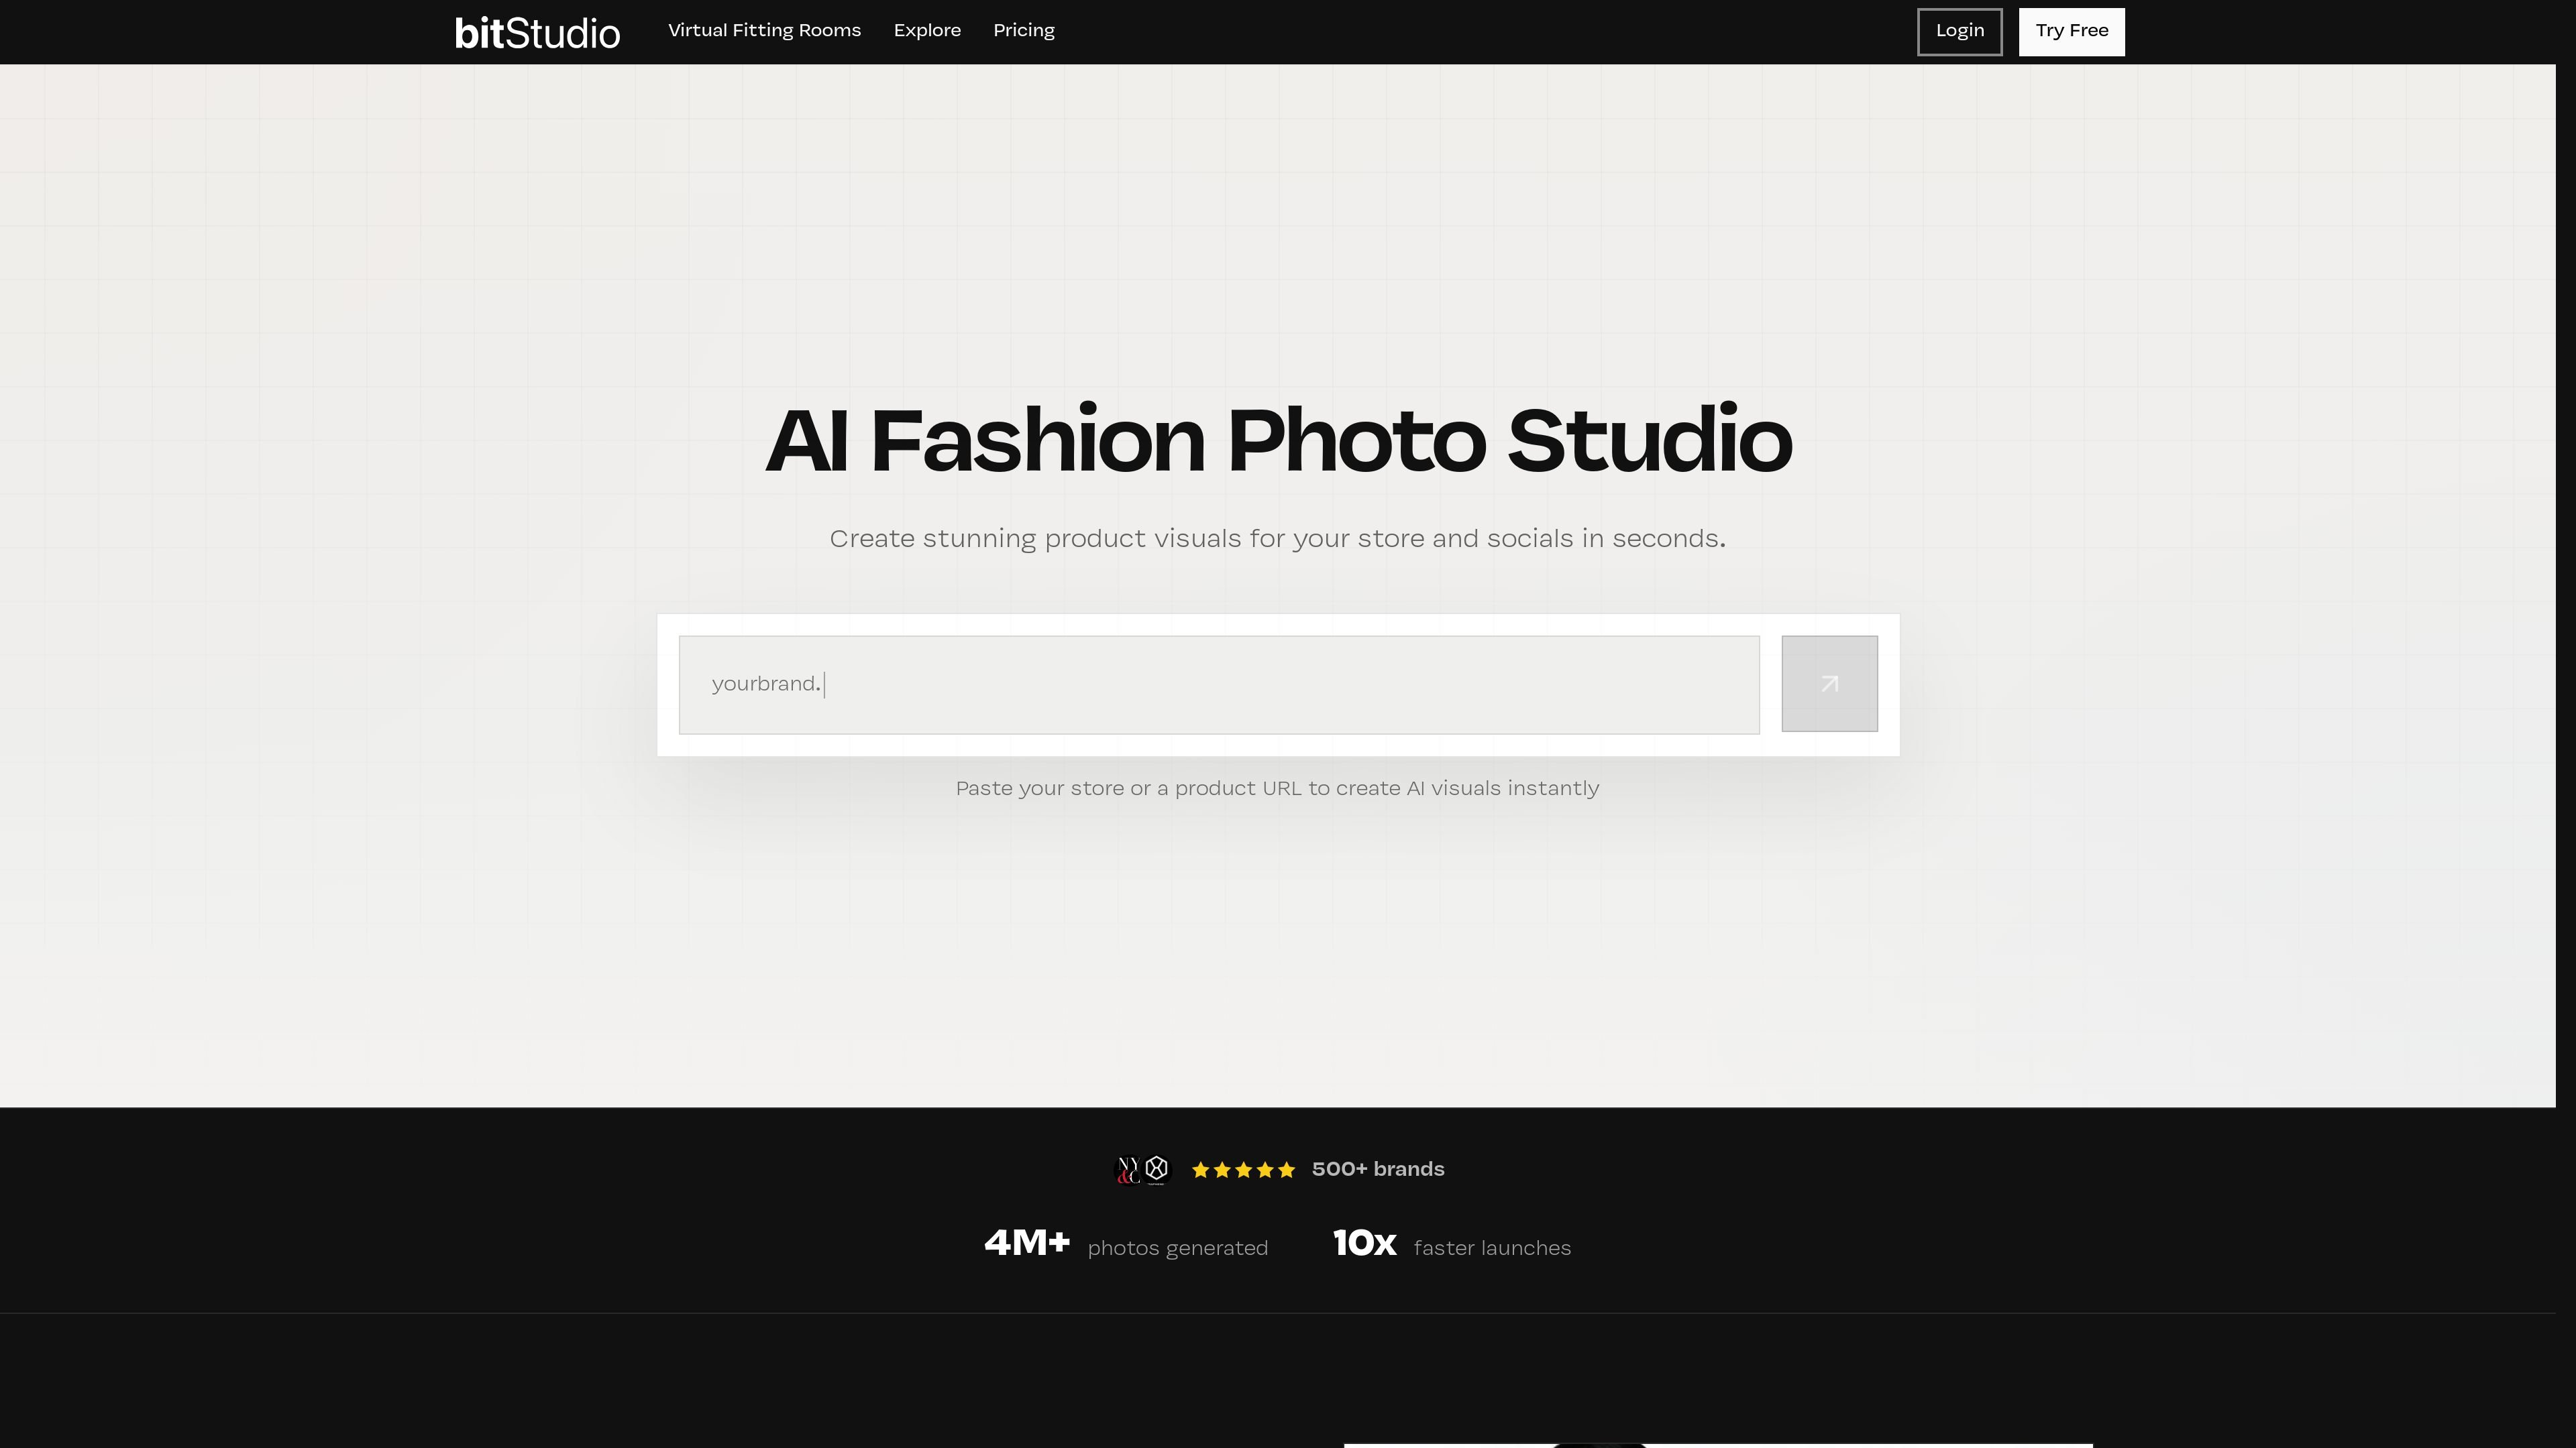Viewport: 2576px width, 1448px height.
Task: Click the 'faster launches' label
Action: 1492,1248
